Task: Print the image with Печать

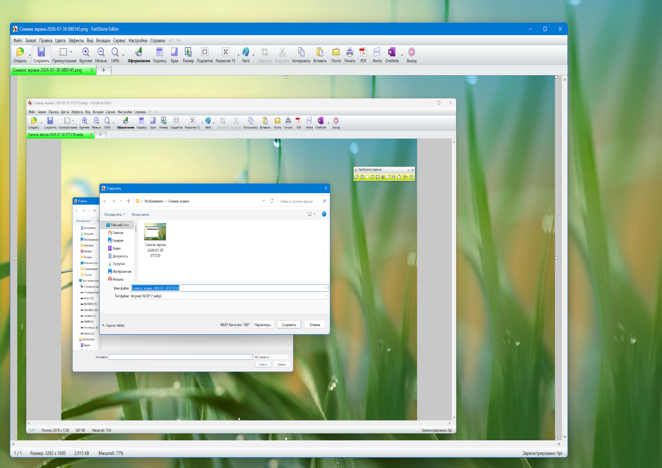Action: (x=349, y=55)
